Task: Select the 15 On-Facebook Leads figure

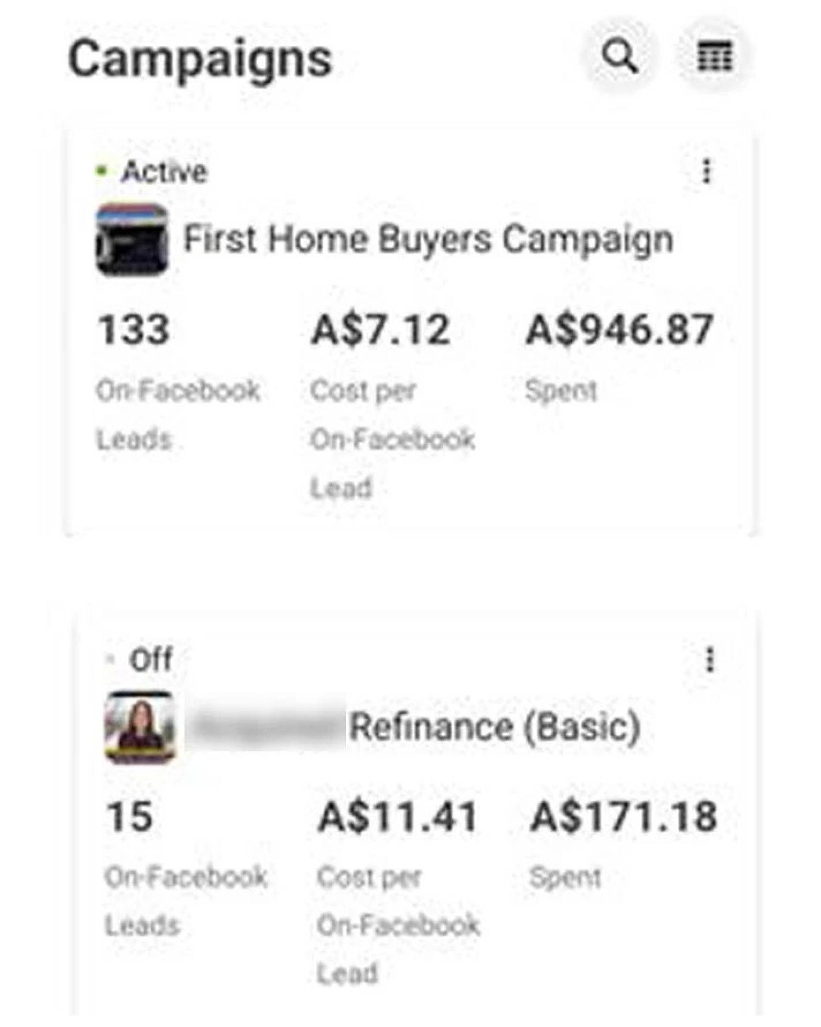Action: pos(130,817)
